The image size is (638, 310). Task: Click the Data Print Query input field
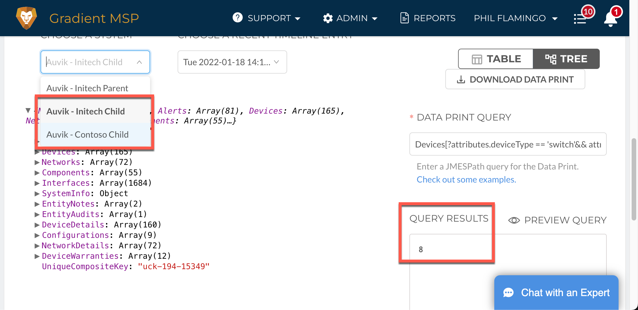[508, 144]
